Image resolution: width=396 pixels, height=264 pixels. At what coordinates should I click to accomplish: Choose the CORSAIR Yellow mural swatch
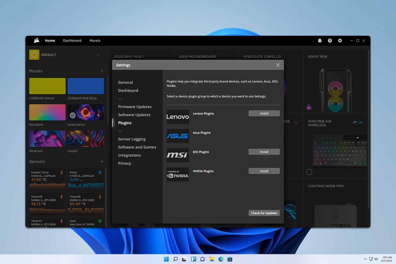pos(47,86)
